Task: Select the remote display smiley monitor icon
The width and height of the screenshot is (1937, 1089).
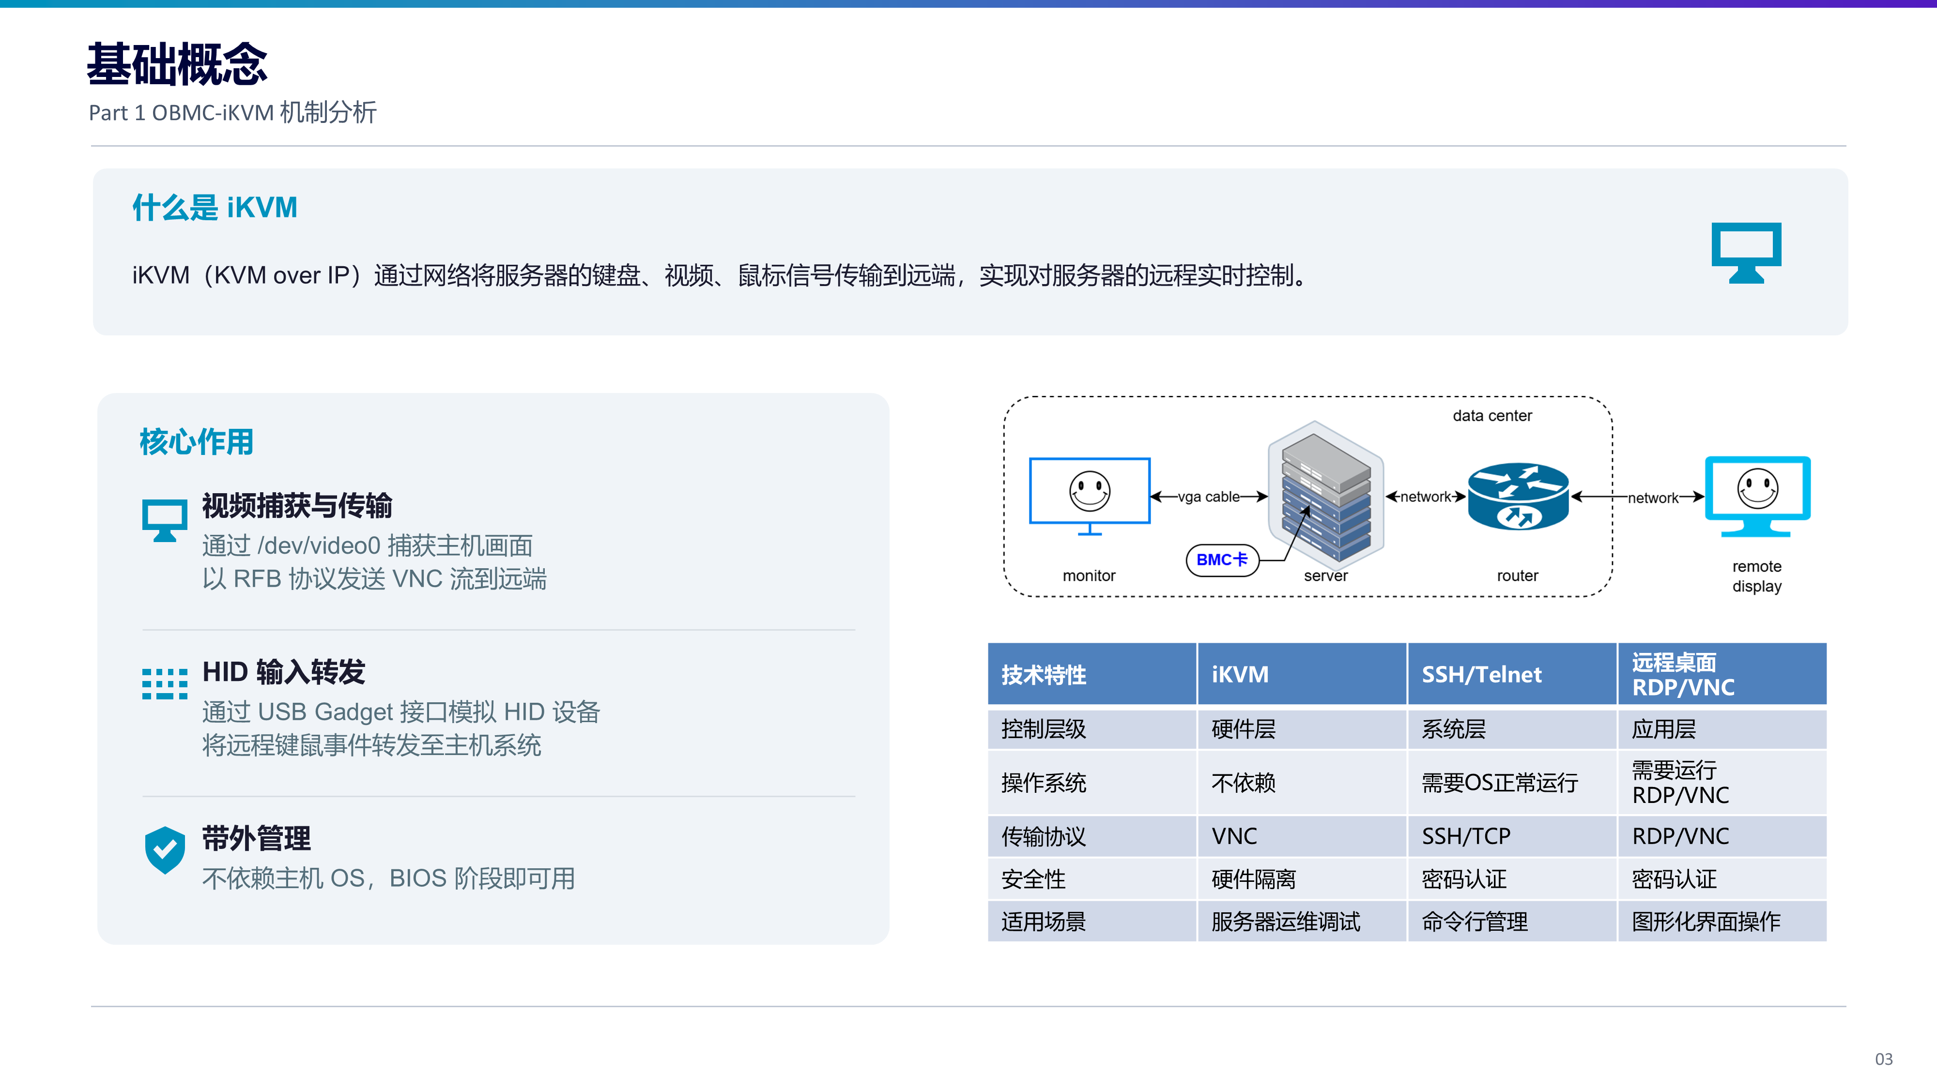Action: (1757, 496)
